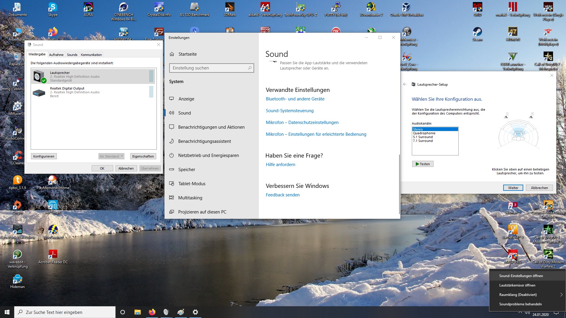This screenshot has height=318, width=566.
Task: Choose Lautstärkemixer öffnen menu entry
Action: (x=517, y=285)
